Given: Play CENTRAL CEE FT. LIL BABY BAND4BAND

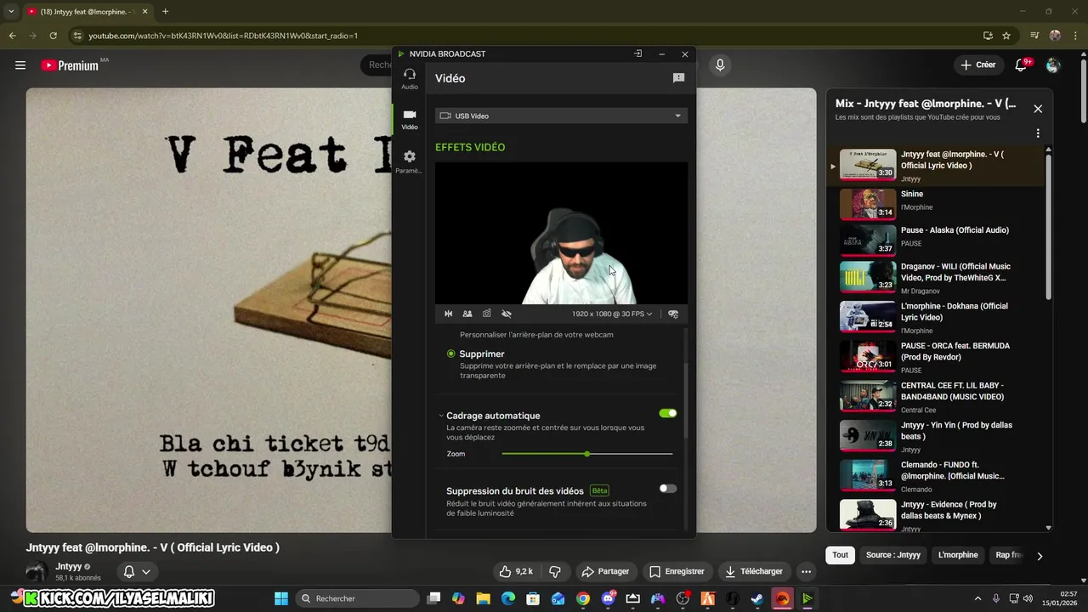Looking at the screenshot, I should (935, 396).
